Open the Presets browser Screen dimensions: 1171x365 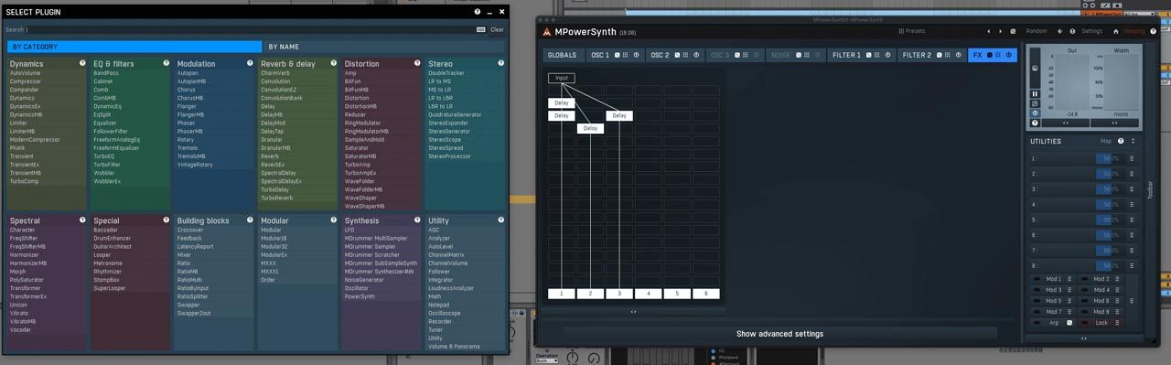pyautogui.click(x=912, y=31)
